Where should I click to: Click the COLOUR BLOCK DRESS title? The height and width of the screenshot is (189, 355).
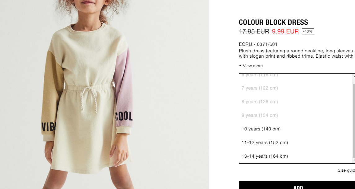pos(273,22)
